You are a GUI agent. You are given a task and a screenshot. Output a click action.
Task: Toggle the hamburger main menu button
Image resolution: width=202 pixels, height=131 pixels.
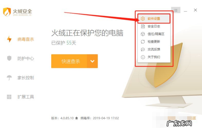[176, 10]
